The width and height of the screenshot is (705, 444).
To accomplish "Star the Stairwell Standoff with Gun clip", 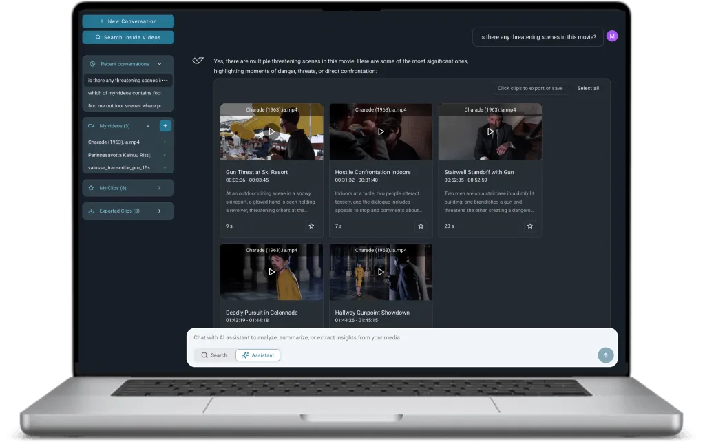I will [x=529, y=226].
